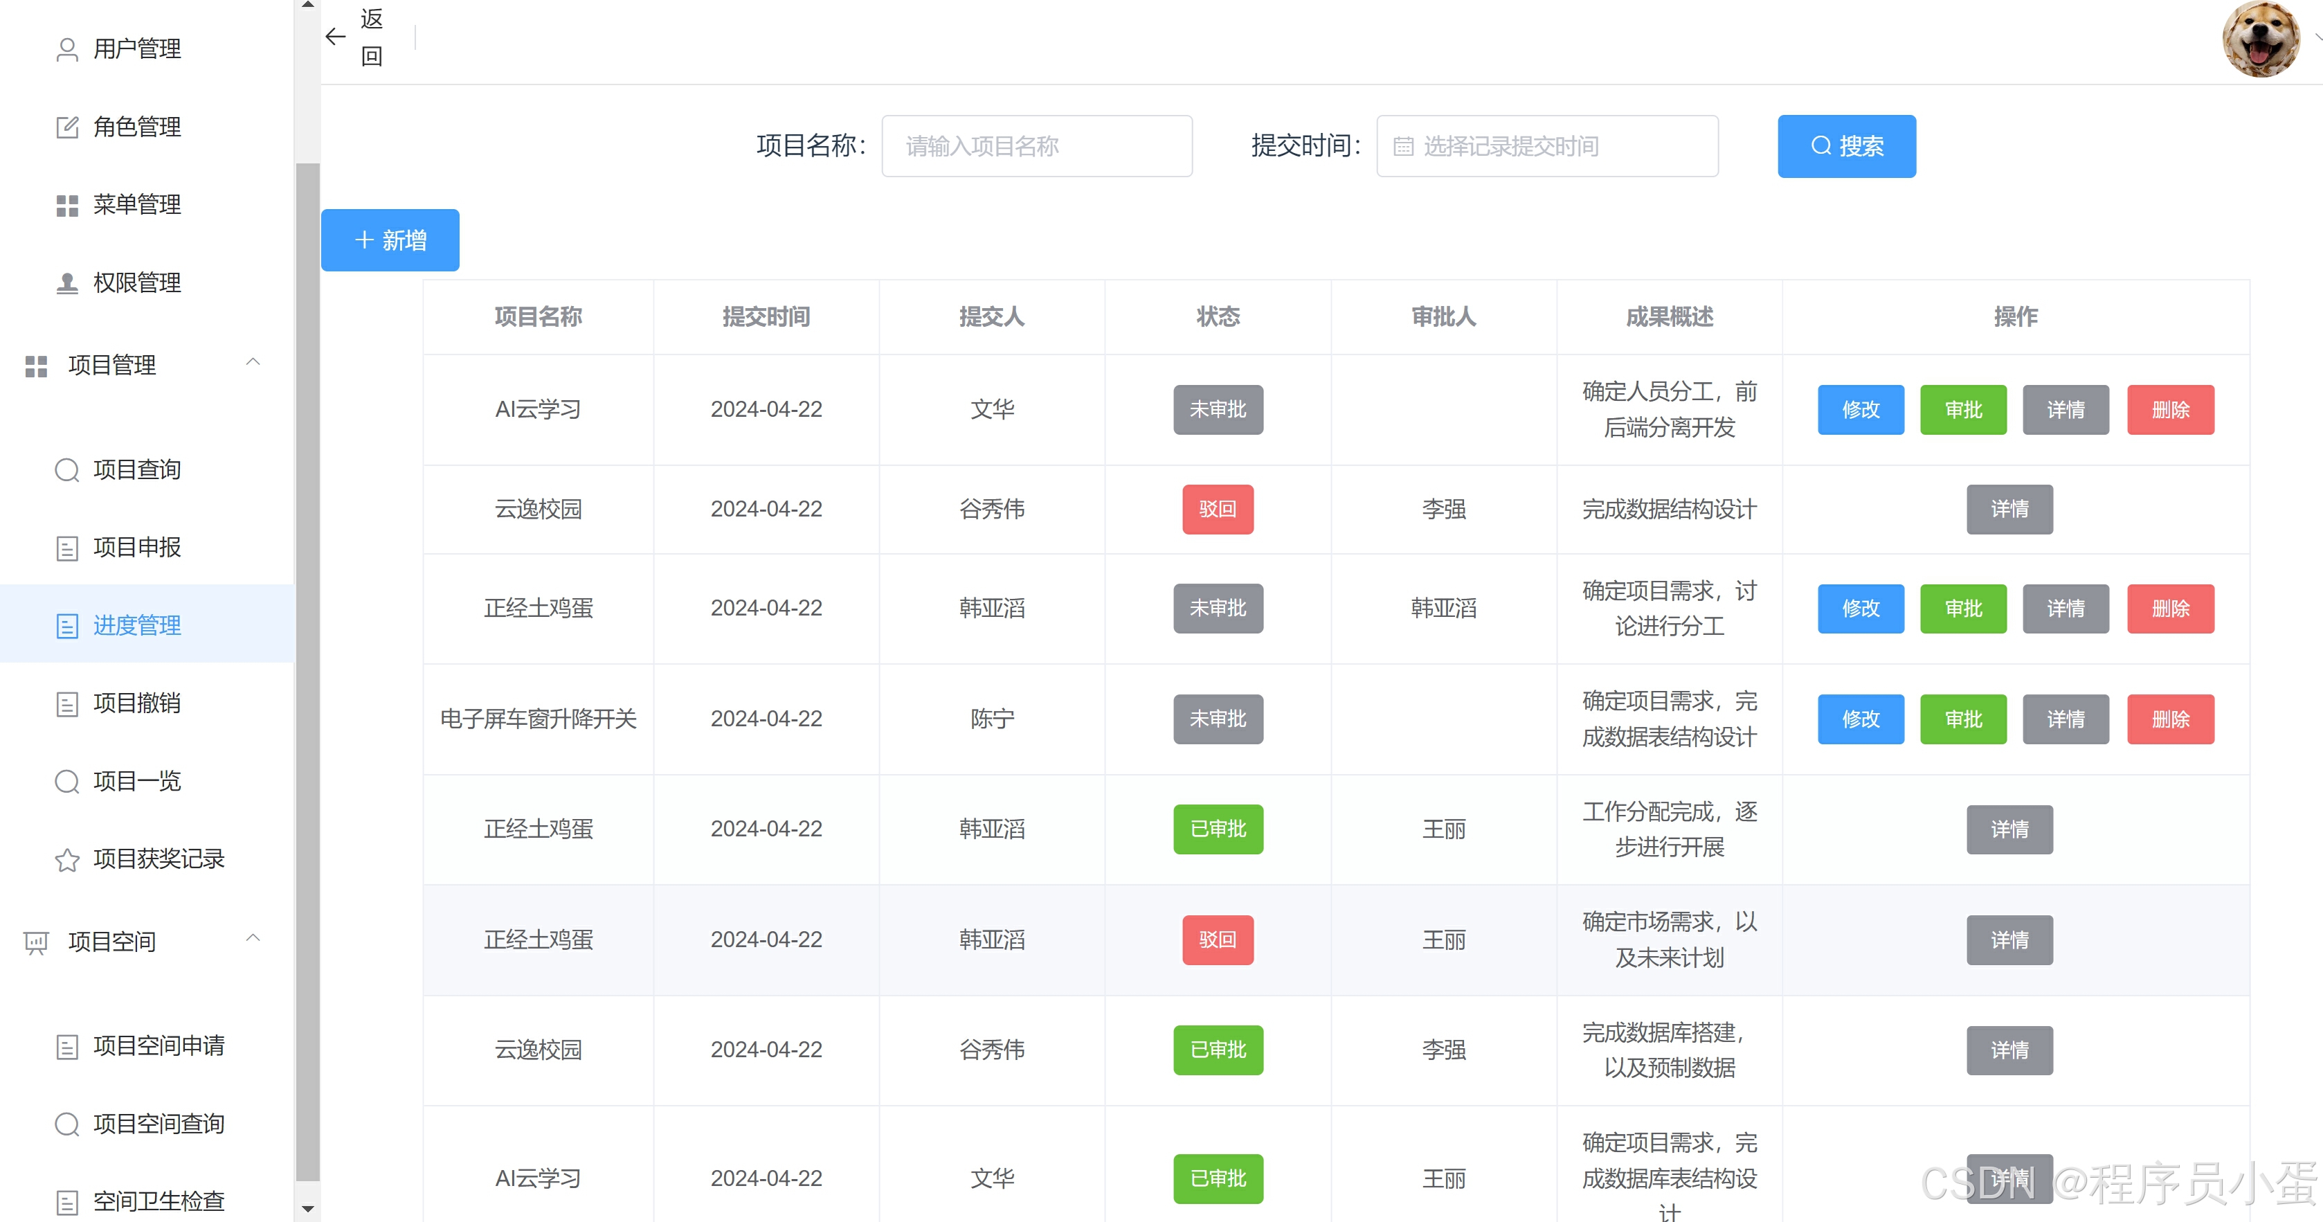Click 删除 for 电子屏车窗升降开关 row
The image size is (2323, 1222).
[x=2170, y=719]
